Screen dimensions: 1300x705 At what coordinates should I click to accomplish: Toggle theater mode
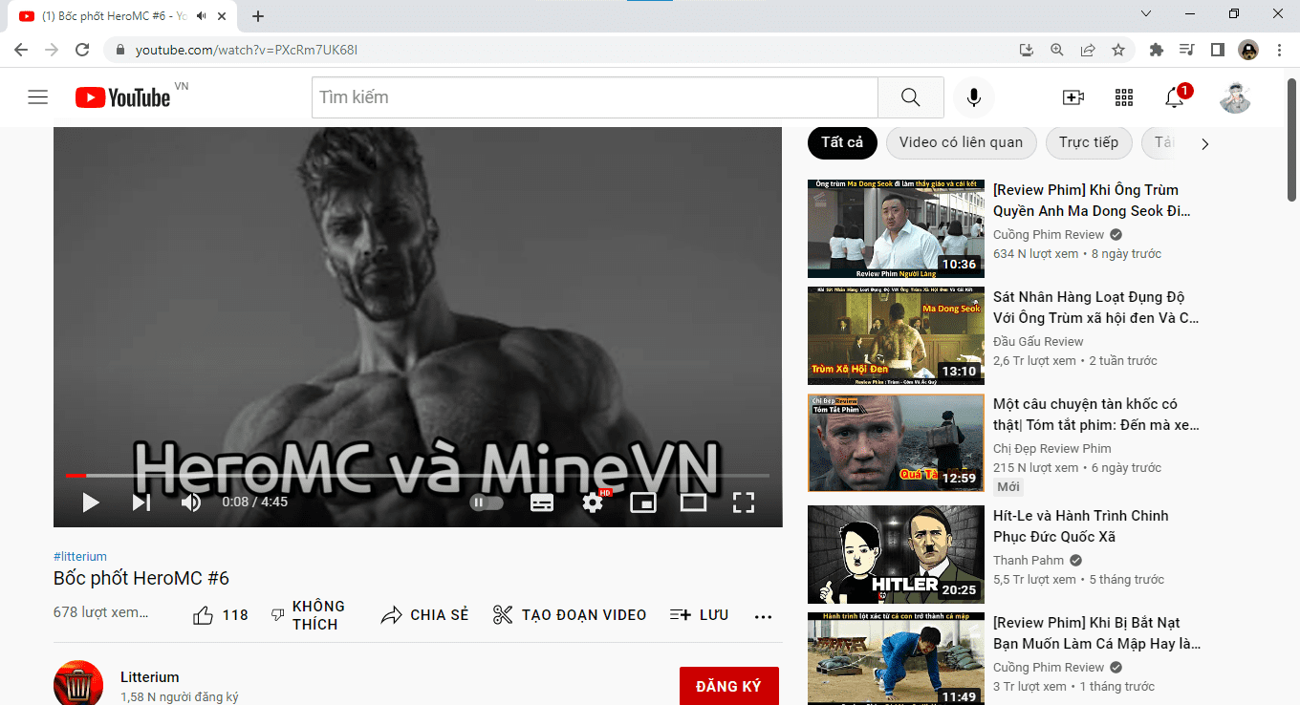tap(693, 502)
